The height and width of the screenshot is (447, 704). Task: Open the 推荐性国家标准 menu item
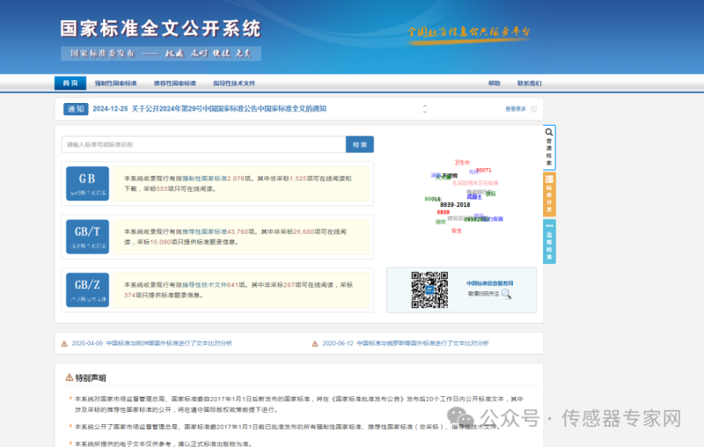coord(174,84)
